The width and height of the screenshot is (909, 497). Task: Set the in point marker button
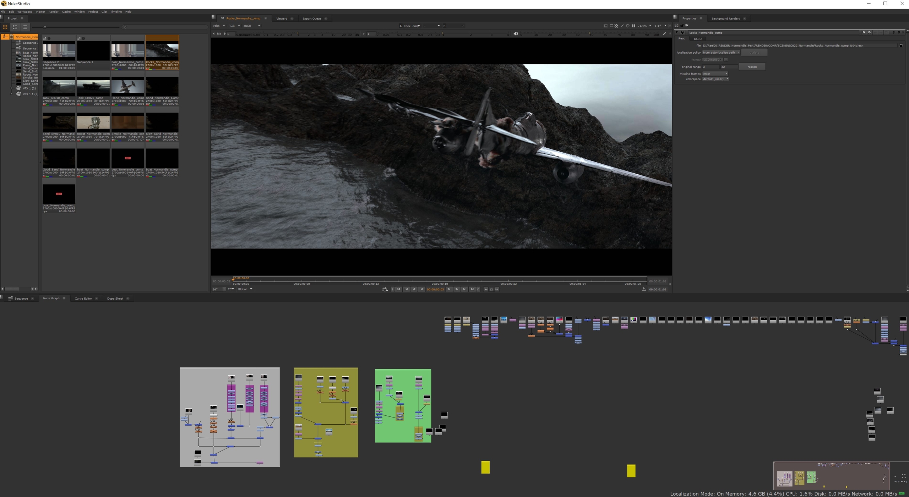click(392, 289)
